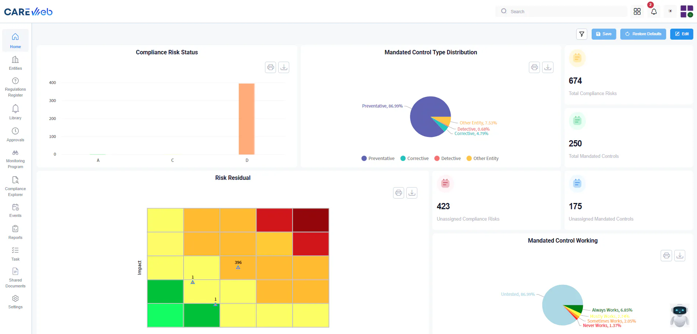This screenshot has width=697, height=334.
Task: Toggle the Preventative legend entry
Action: coord(378,159)
